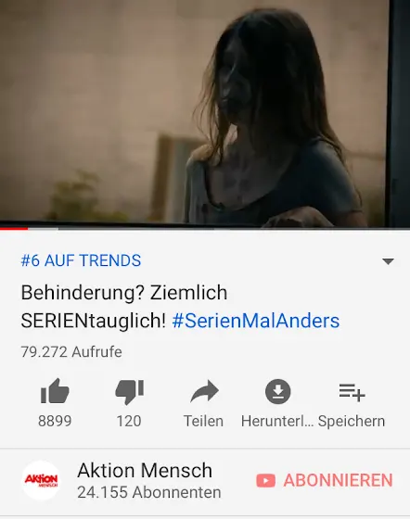Screen dimensions: 410x519
Task: Expand video description with arrow
Action: coord(388,261)
